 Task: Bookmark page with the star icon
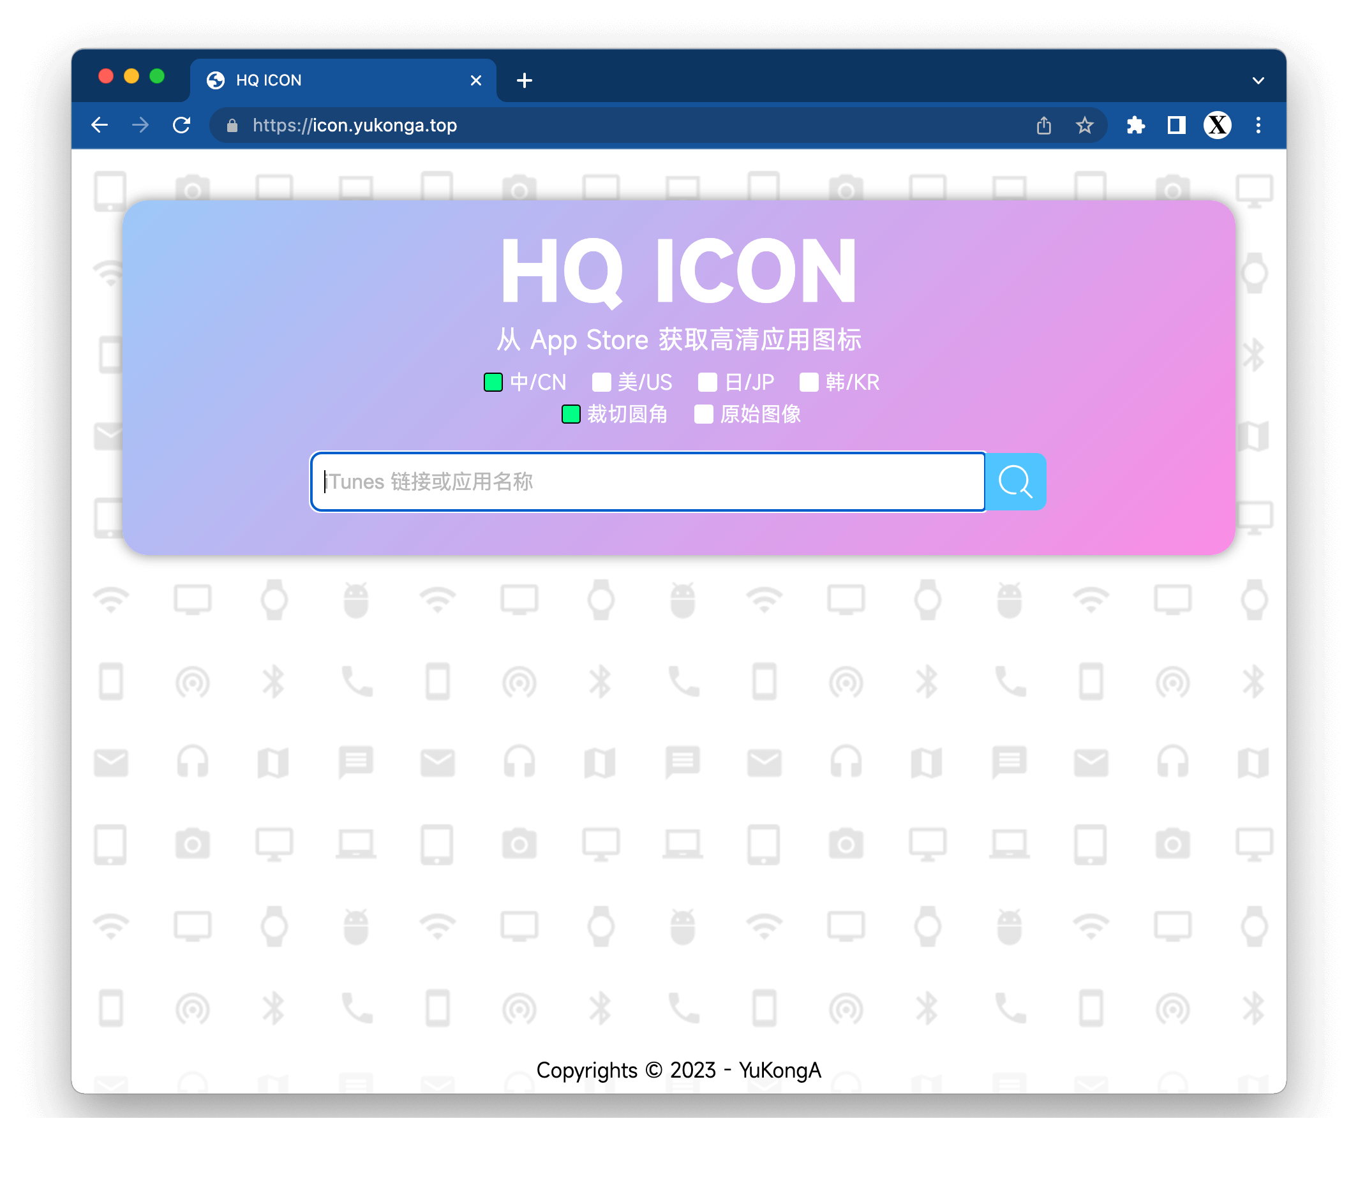point(1084,125)
